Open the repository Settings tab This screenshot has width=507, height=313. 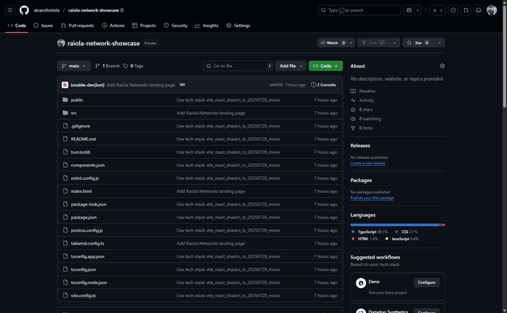click(238, 25)
